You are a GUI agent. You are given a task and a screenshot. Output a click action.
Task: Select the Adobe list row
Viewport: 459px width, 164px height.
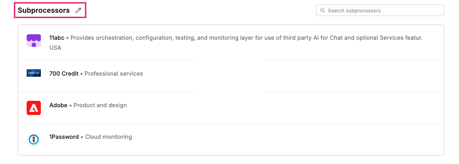[x=231, y=108]
